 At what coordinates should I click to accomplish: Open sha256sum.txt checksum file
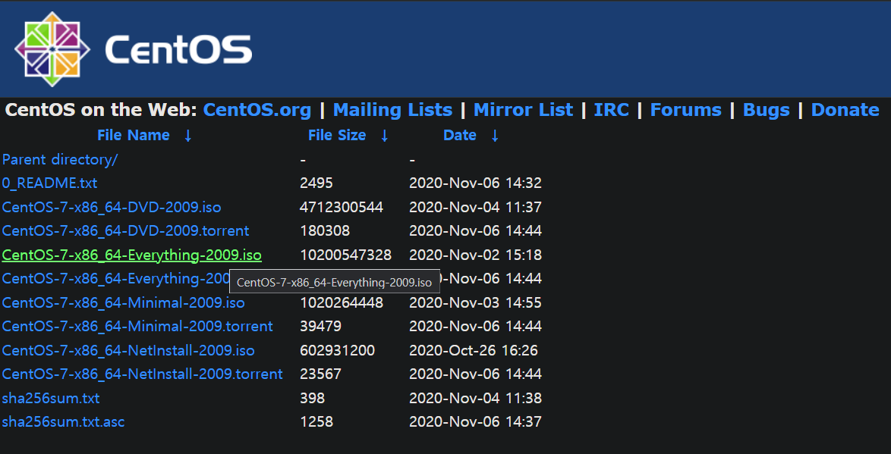(x=51, y=399)
